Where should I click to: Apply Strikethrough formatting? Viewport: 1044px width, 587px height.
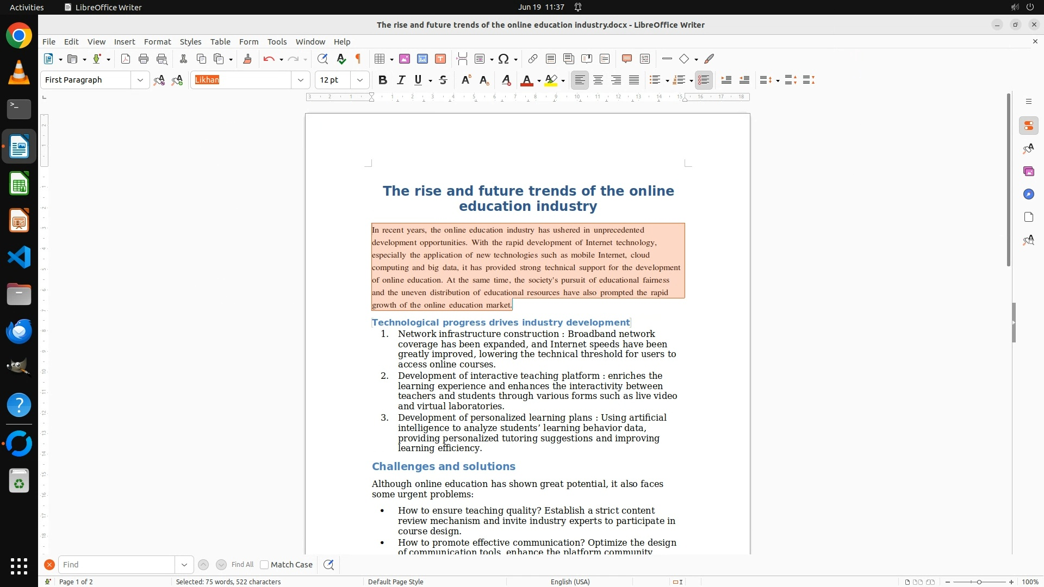[x=443, y=80]
